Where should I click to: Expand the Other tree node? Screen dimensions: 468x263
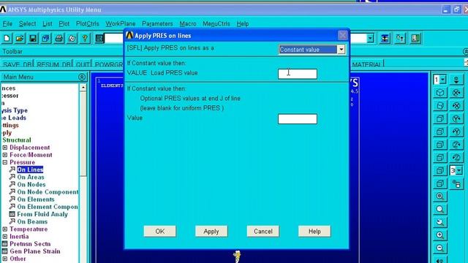[5, 259]
